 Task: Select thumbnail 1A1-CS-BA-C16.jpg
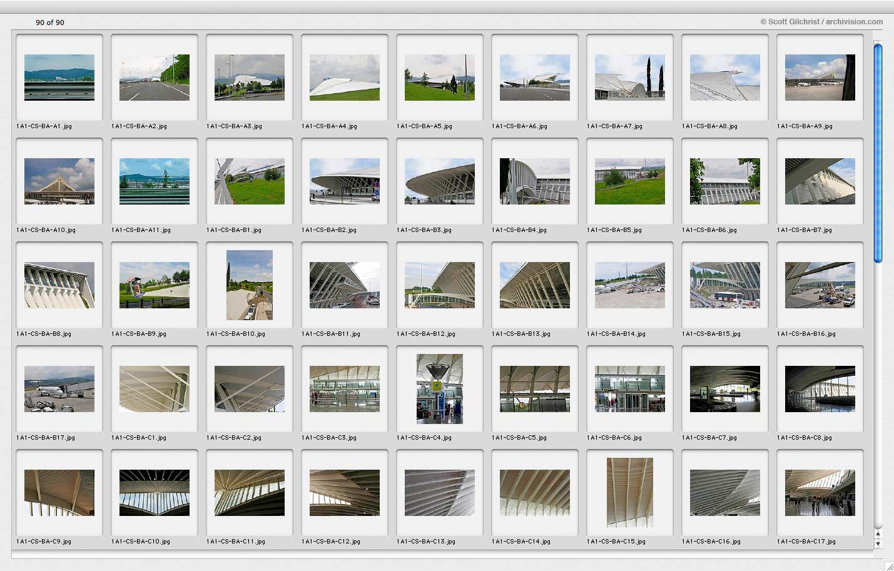pyautogui.click(x=725, y=493)
